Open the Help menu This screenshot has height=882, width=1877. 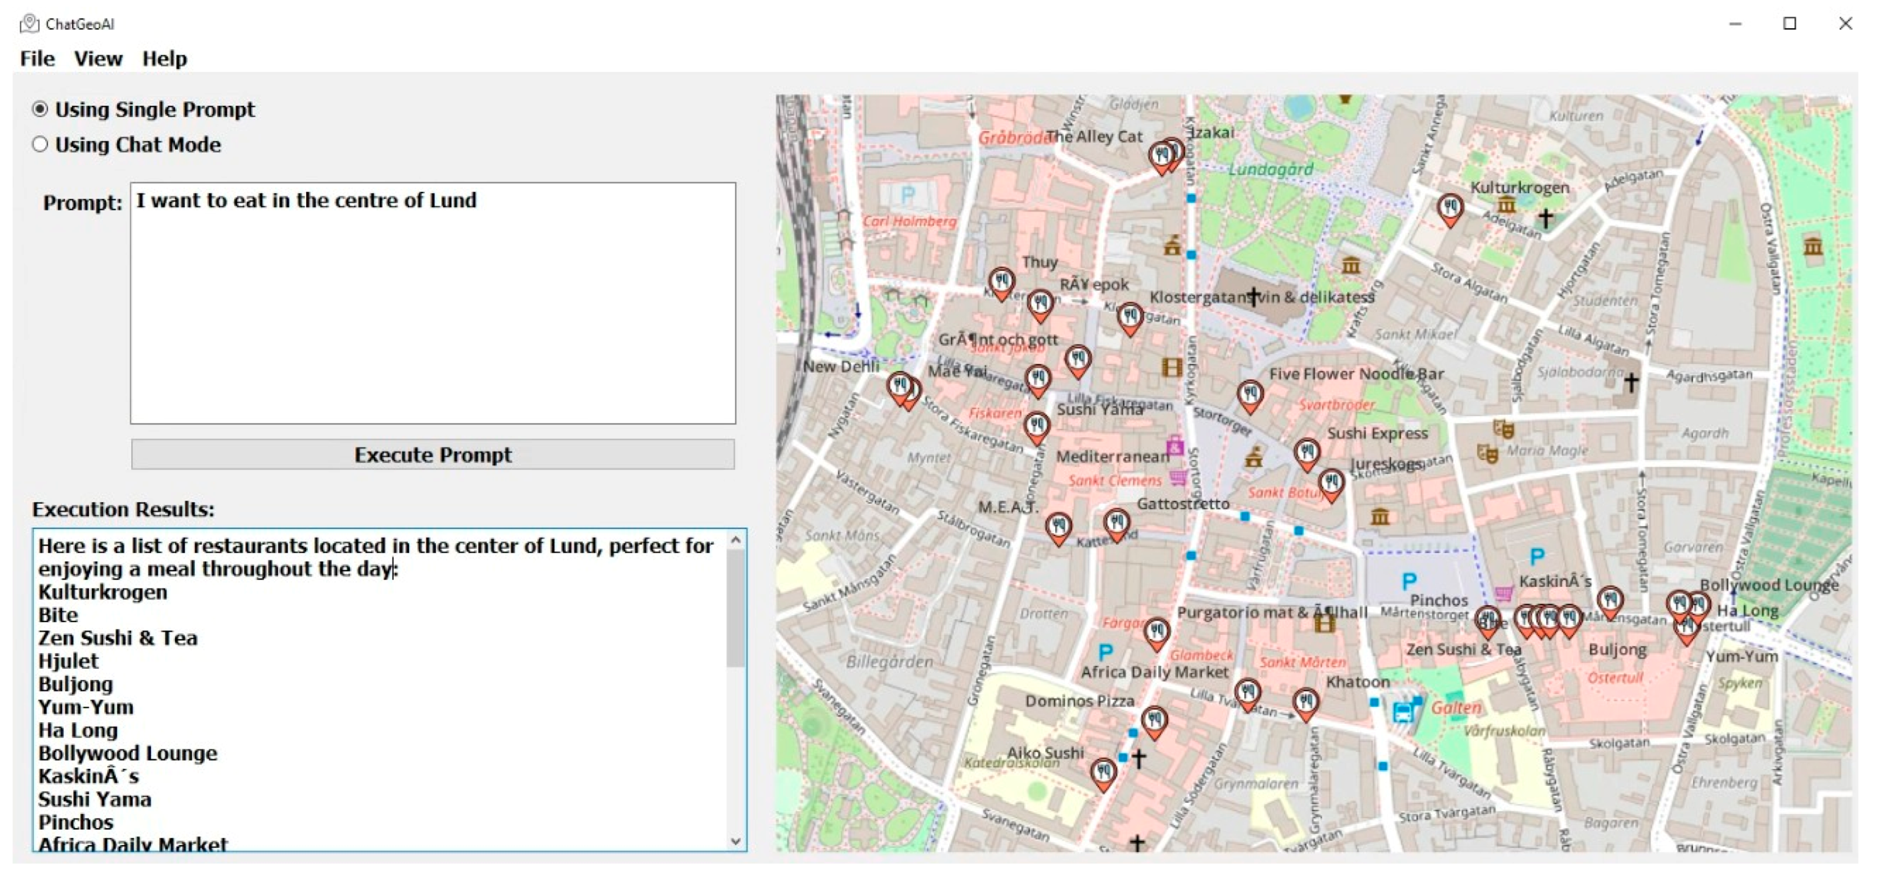click(x=164, y=58)
